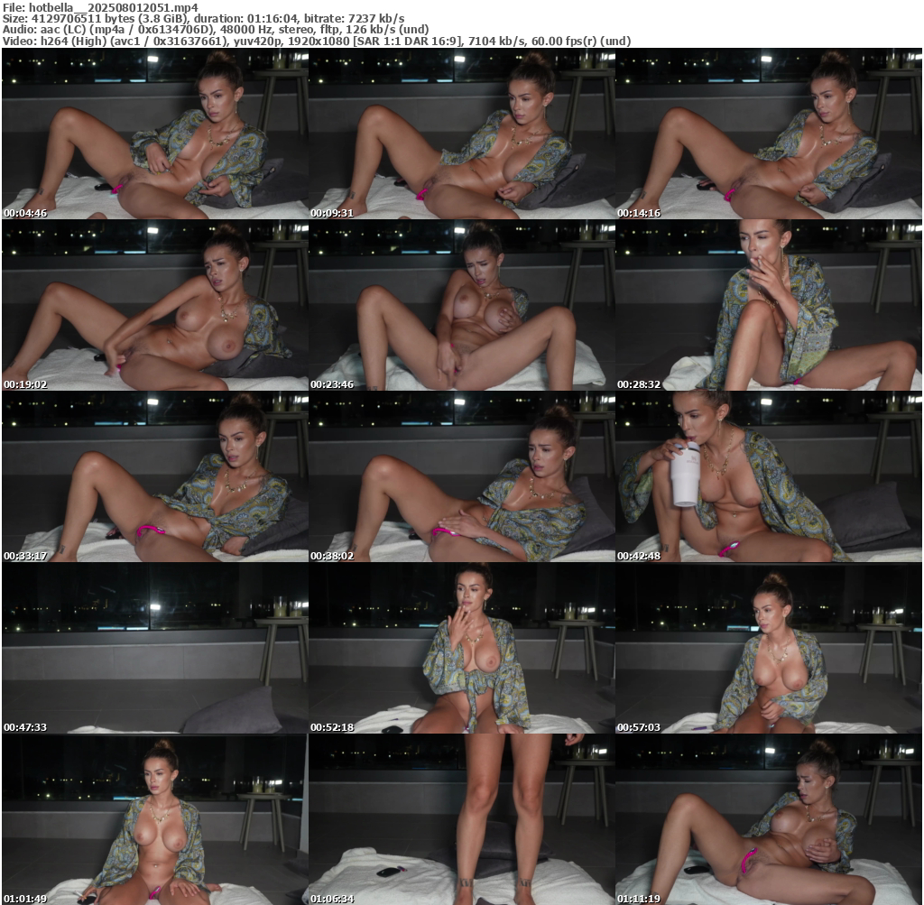
Task: Click the thumbnail timestamped 00:04:46
Action: (x=154, y=134)
